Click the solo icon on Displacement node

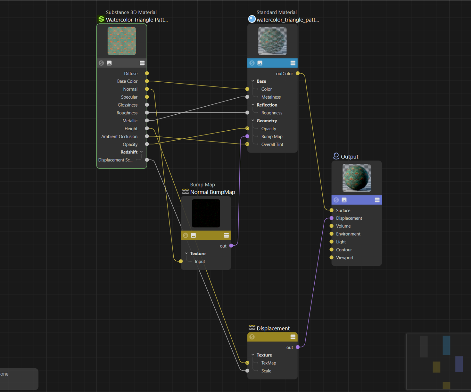click(252, 337)
